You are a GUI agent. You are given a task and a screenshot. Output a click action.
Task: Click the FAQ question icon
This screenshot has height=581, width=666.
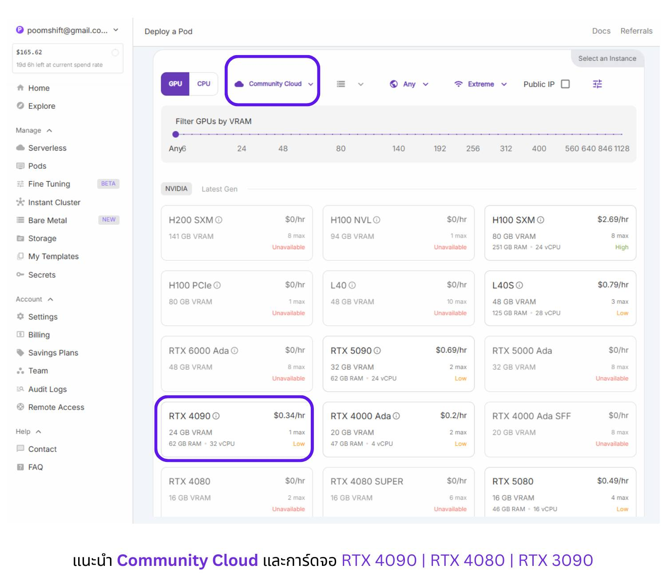pos(20,467)
